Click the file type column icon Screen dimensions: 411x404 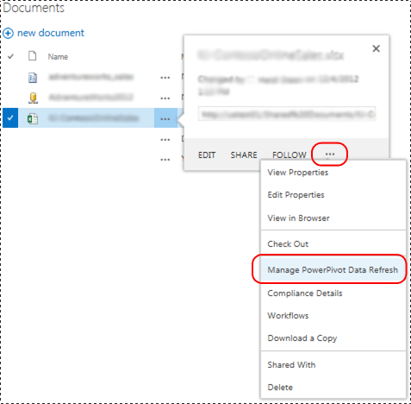pyautogui.click(x=33, y=56)
